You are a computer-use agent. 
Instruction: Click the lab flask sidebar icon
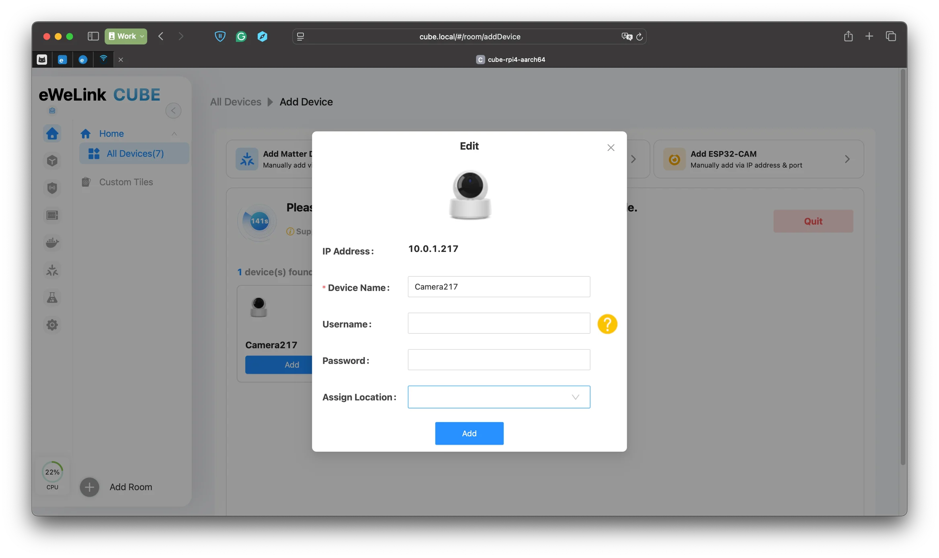coord(52,297)
